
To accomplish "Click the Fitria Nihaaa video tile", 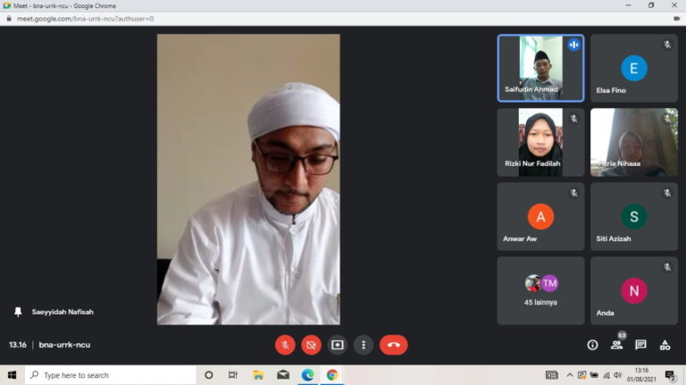I will coord(634,142).
